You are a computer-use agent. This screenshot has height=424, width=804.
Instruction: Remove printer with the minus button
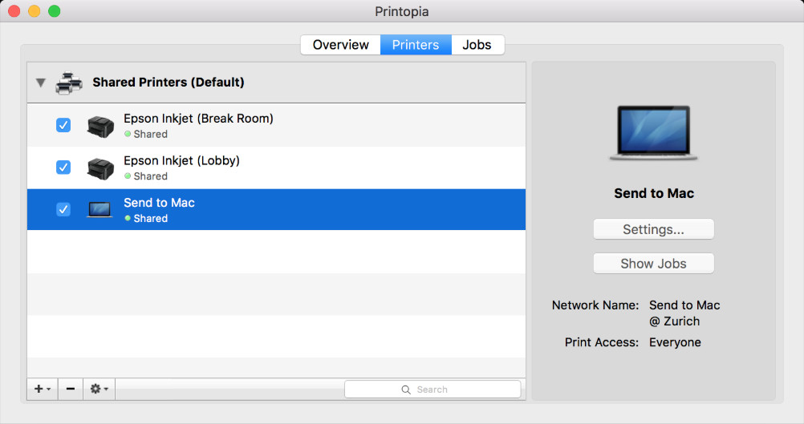coord(71,390)
